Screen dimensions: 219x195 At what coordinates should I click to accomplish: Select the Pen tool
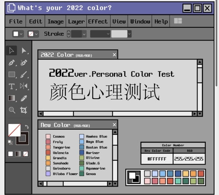12,63
